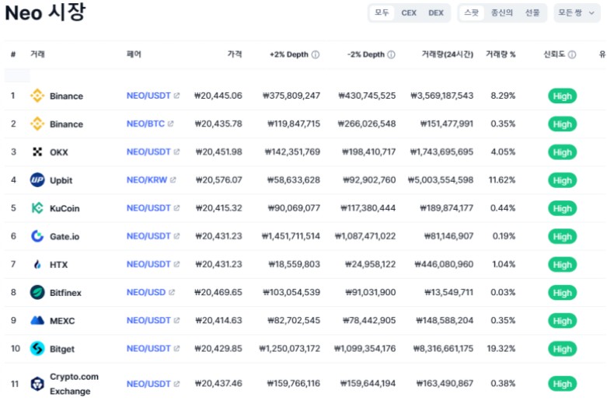
Task: Switch to the 종신의 market tab
Action: [x=502, y=12]
